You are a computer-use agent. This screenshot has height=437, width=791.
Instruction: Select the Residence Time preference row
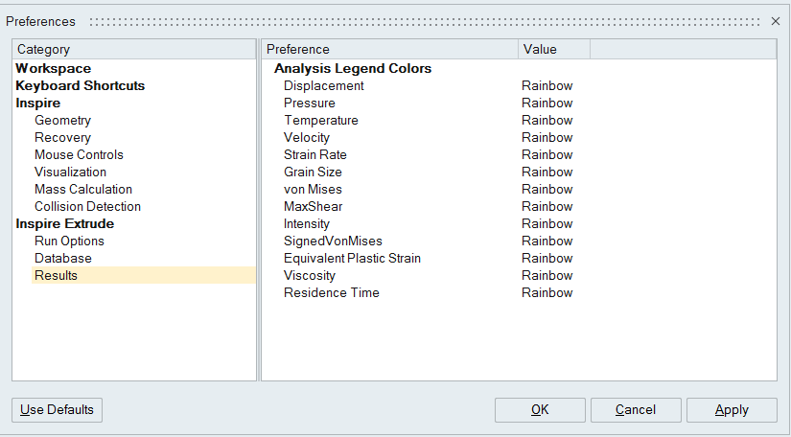pos(331,293)
